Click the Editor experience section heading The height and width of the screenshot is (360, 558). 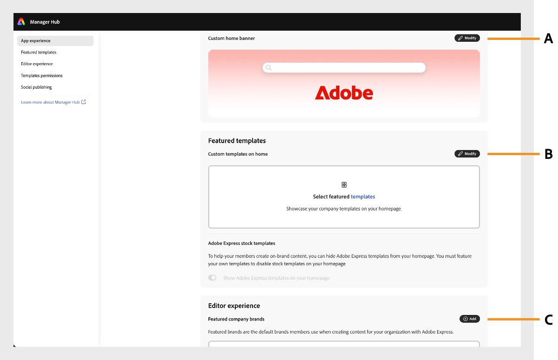[234, 306]
